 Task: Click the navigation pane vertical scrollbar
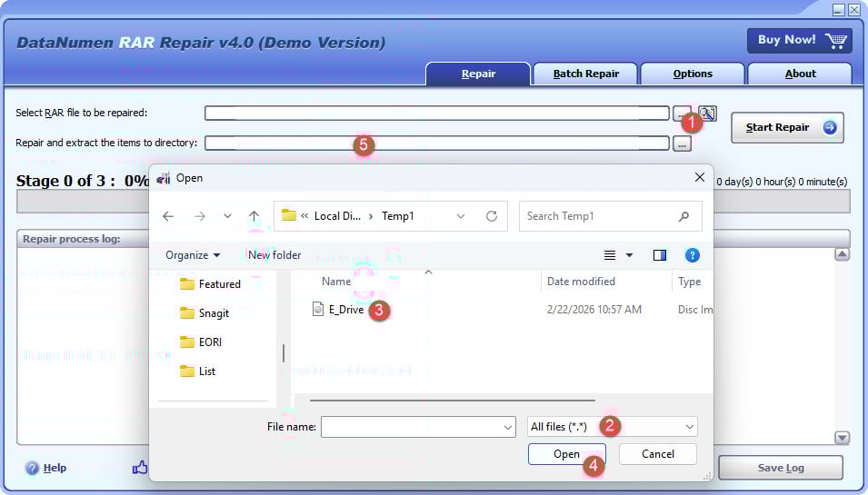point(284,353)
